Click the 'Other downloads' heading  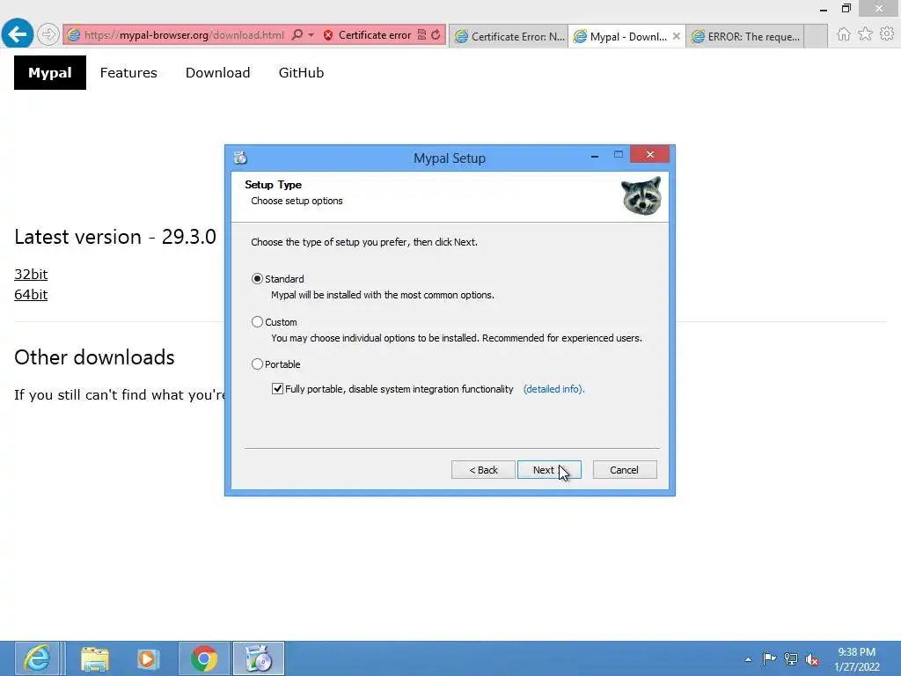pos(94,357)
